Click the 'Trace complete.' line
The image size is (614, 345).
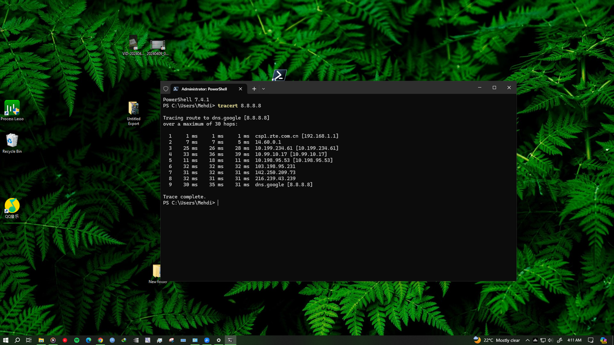coord(184,197)
